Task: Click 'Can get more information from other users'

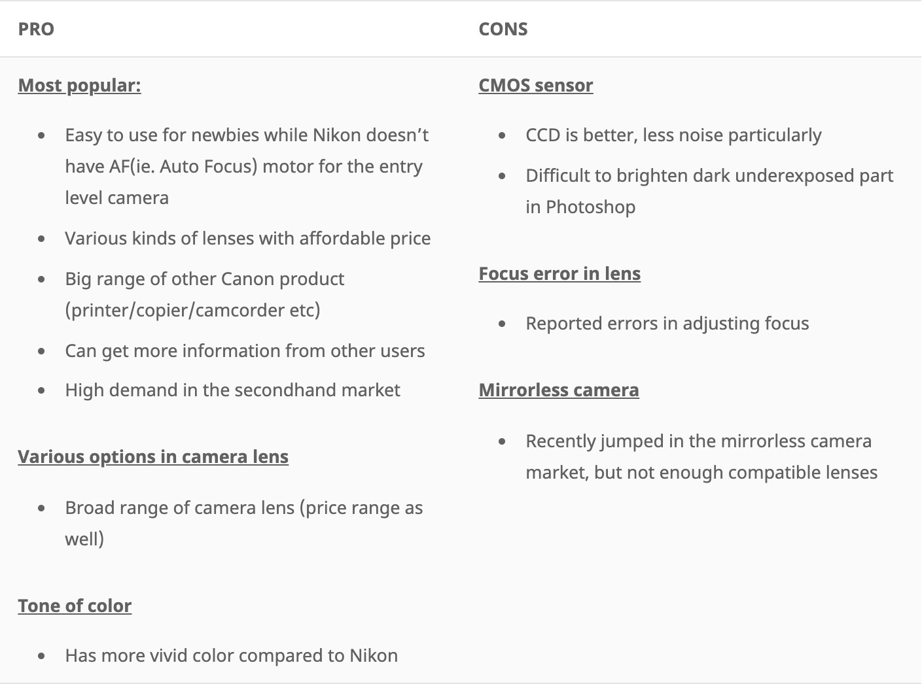Action: pyautogui.click(x=245, y=351)
